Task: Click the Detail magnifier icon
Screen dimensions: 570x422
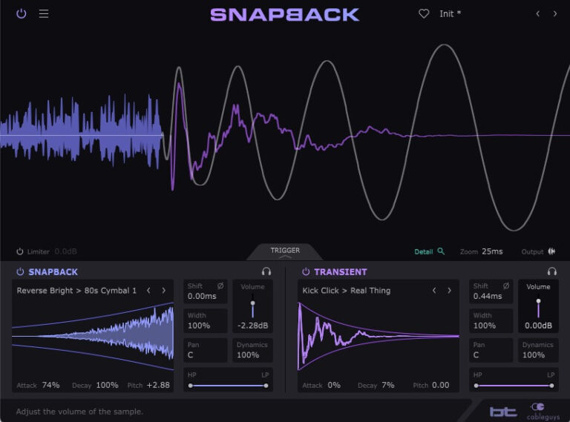Action: click(x=441, y=251)
